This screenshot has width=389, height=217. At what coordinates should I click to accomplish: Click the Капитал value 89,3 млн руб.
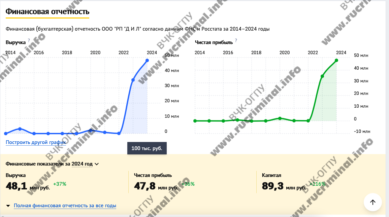point(284,186)
